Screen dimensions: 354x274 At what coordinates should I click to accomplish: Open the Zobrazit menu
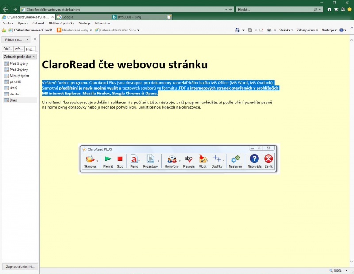[x=38, y=23]
